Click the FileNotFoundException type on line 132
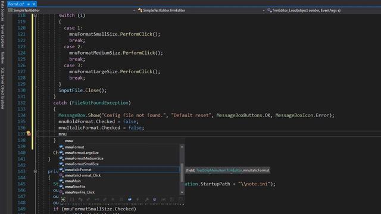 (x=100, y=103)
